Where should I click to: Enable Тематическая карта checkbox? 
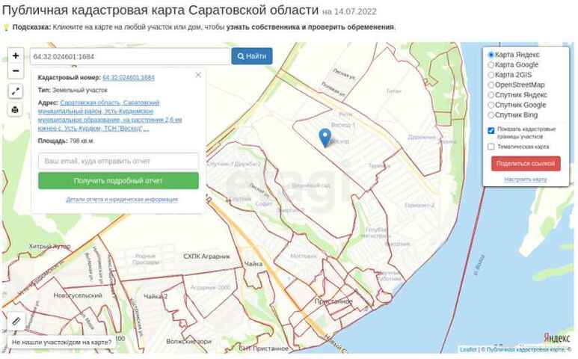491,147
